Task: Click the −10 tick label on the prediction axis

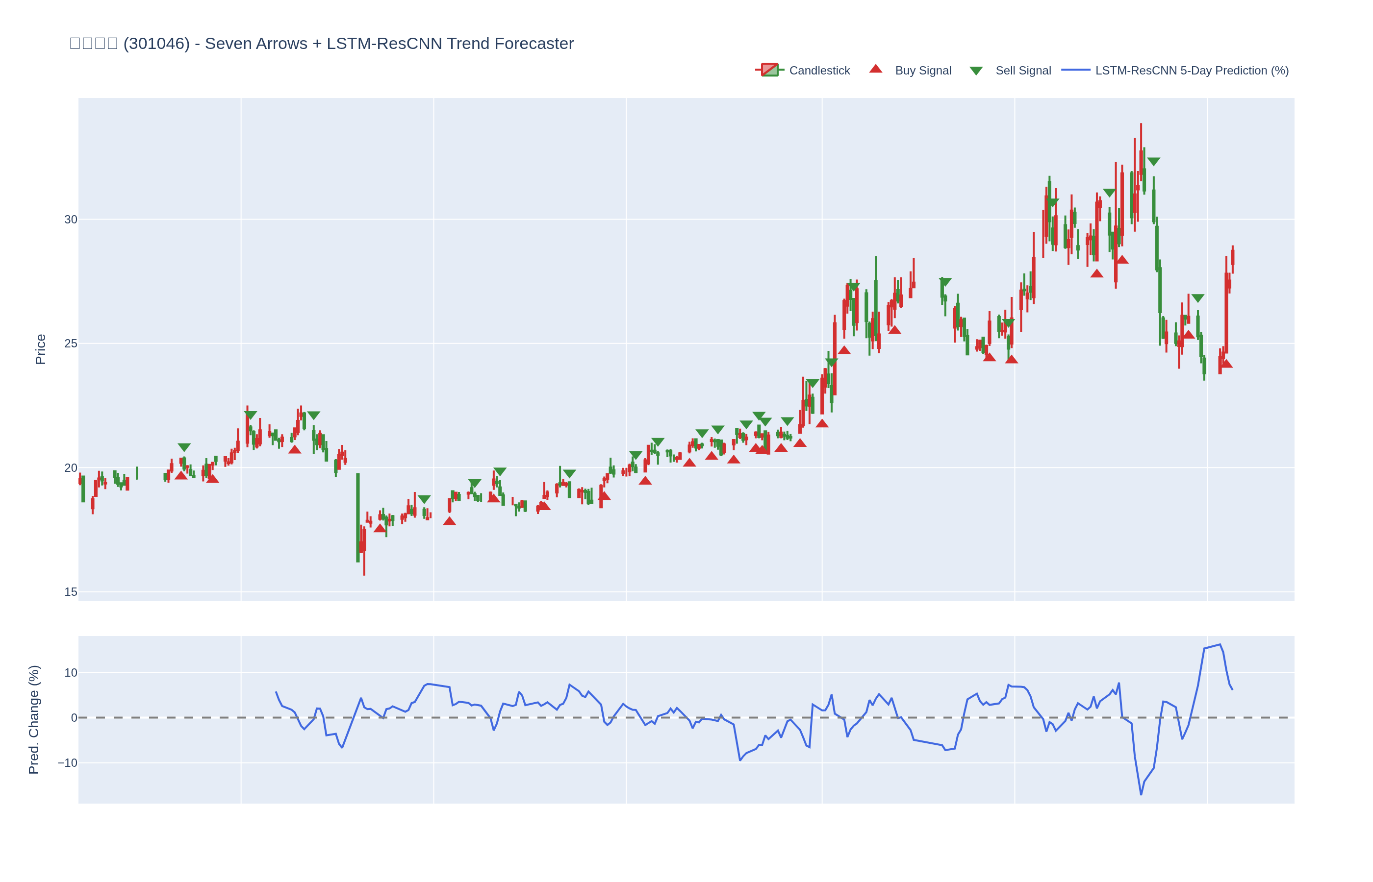Action: click(x=67, y=763)
